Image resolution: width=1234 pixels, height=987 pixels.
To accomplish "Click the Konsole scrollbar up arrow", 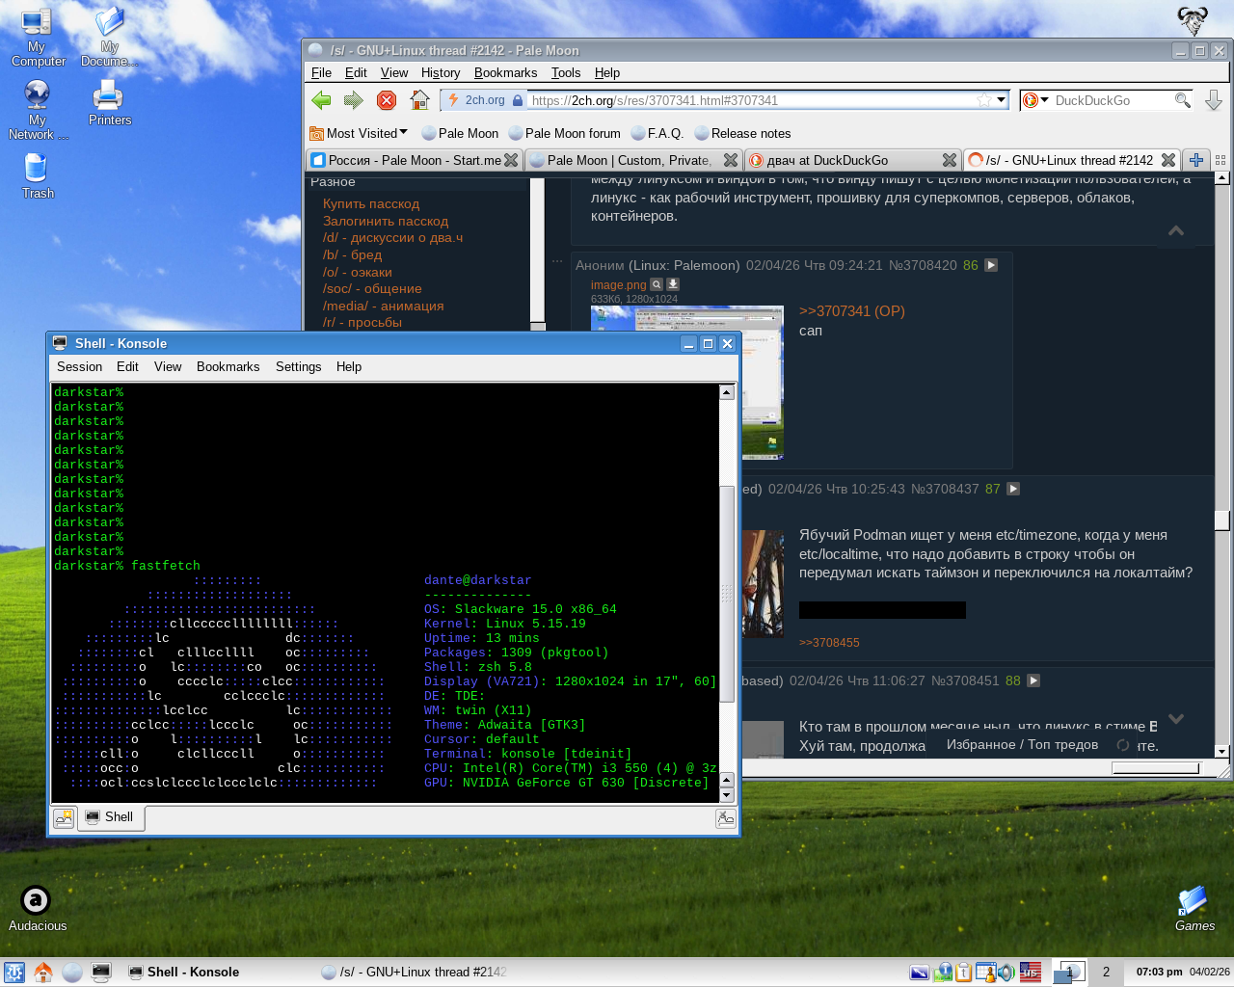I will pyautogui.click(x=727, y=391).
